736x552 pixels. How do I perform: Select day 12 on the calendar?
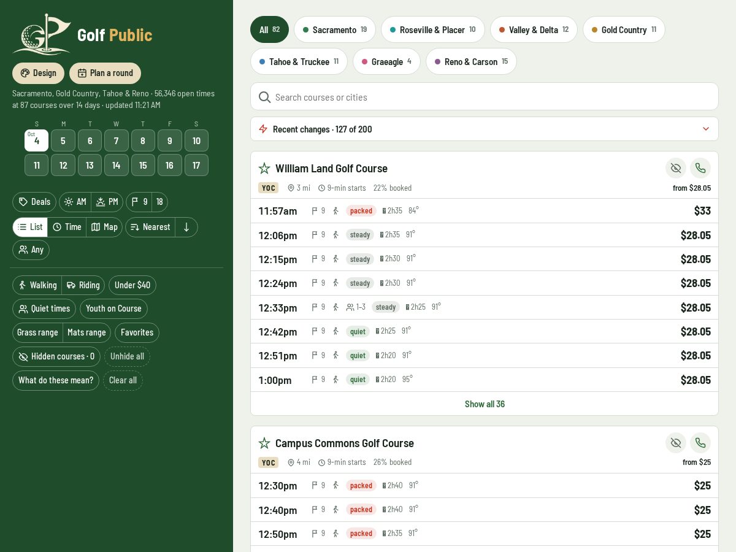[x=63, y=165]
